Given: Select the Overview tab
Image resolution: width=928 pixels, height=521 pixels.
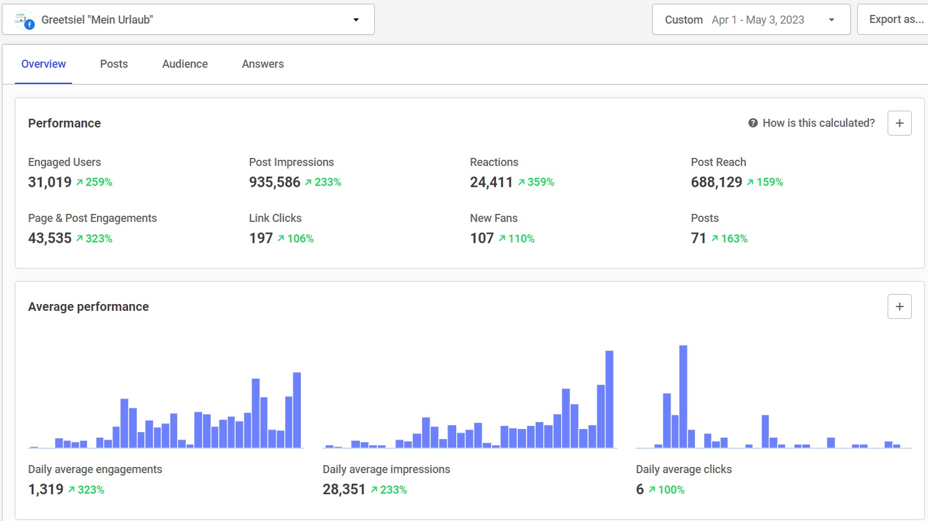Looking at the screenshot, I should click(x=44, y=64).
